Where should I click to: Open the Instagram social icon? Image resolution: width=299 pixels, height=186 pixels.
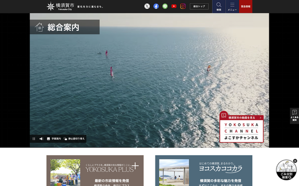pyautogui.click(x=183, y=6)
